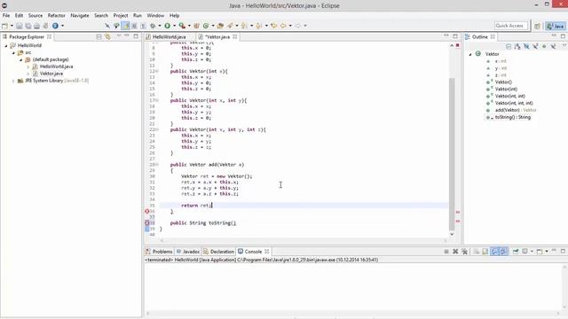
Task: Toggle Hide Fields in Outline toolbar
Action: coord(526,46)
